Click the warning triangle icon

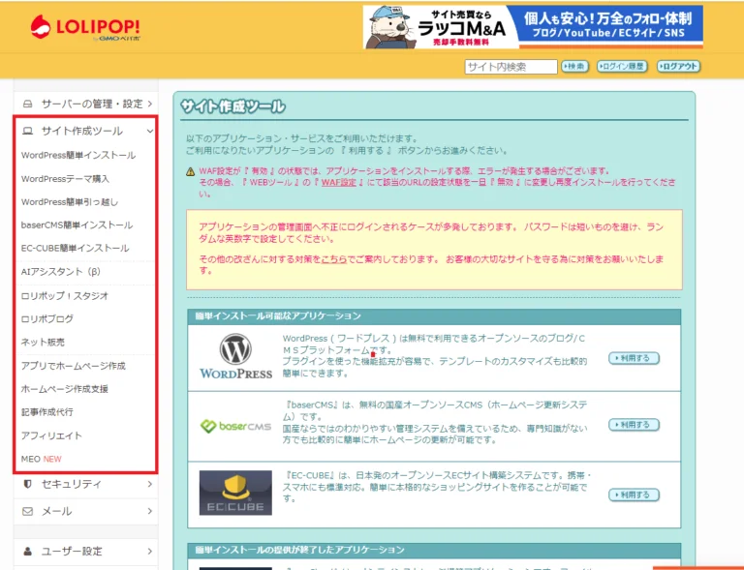coord(190,171)
